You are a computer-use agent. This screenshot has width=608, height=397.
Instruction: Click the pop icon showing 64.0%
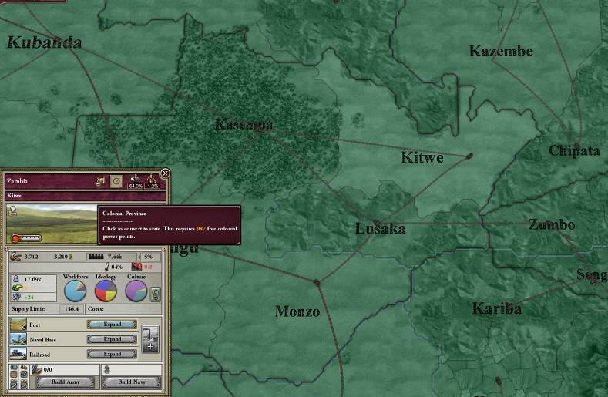pos(135,180)
